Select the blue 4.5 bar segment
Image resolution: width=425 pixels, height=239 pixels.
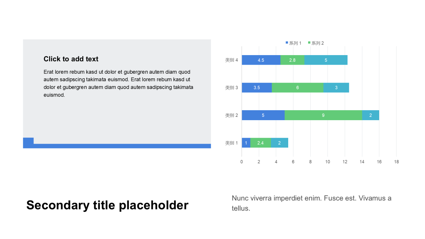(x=261, y=60)
